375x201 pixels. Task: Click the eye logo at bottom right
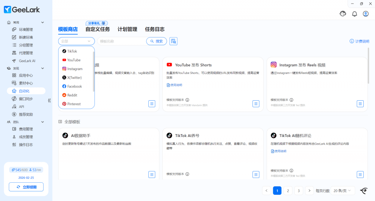click(x=364, y=190)
